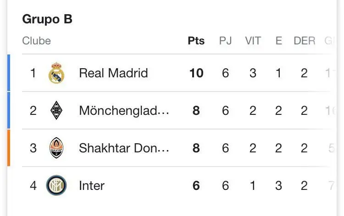Click Real Madrid's 10 points value
Image resolution: width=344 pixels, height=216 pixels.
pyautogui.click(x=196, y=73)
